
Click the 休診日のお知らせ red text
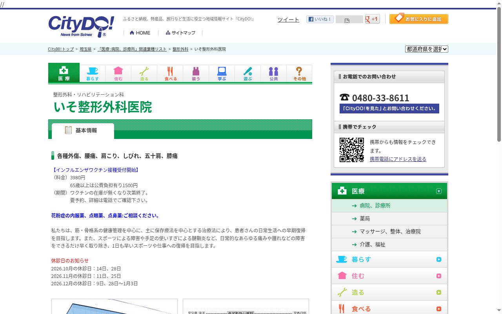click(x=70, y=261)
